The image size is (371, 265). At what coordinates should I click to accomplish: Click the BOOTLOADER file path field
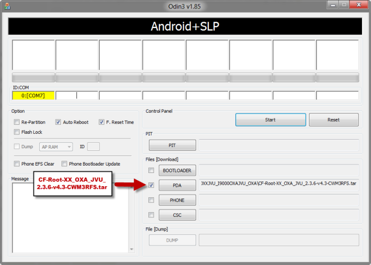(279, 170)
